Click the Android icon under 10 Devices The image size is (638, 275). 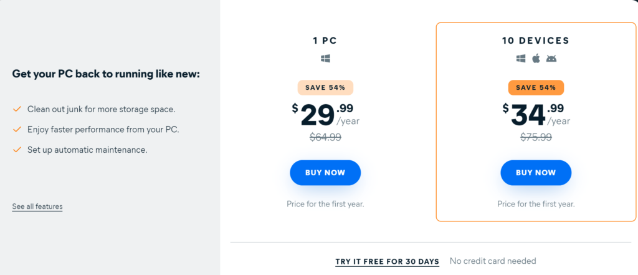pyautogui.click(x=551, y=59)
